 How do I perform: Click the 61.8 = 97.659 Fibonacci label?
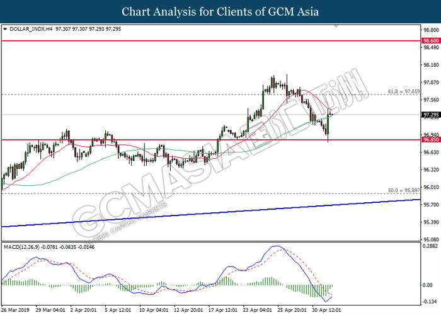(x=404, y=91)
